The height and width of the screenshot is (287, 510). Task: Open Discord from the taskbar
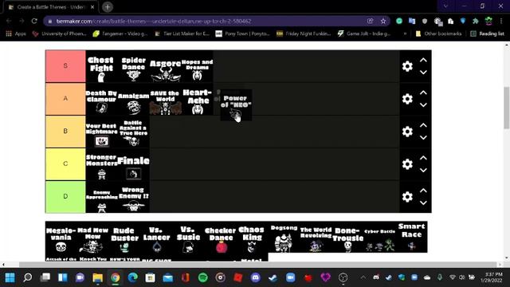[256, 277]
